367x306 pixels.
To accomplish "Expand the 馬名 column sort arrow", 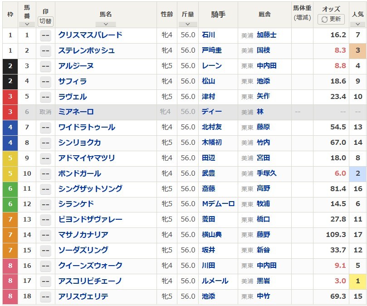I will pyautogui.click(x=106, y=24).
